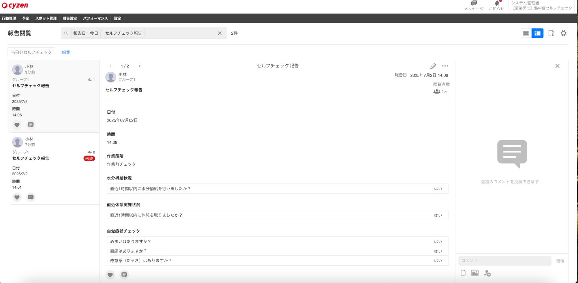This screenshot has height=283, width=578.
Task: Clear the search filters with X icon
Action: pyautogui.click(x=220, y=33)
